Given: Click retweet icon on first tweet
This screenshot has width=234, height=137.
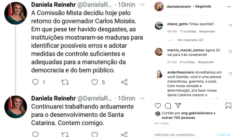Looking at the screenshot, I should 65,82.
